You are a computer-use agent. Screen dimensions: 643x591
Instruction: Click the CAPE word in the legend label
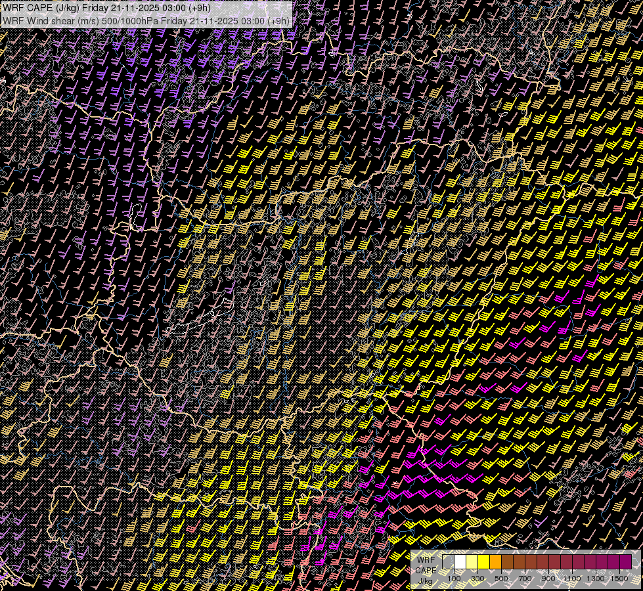426,570
